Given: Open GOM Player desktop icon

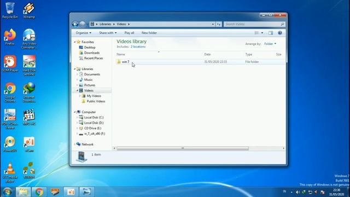Looking at the screenshot, I should click(x=10, y=64).
